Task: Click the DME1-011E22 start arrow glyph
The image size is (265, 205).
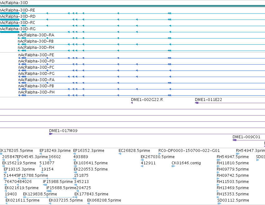Action: [196, 103]
